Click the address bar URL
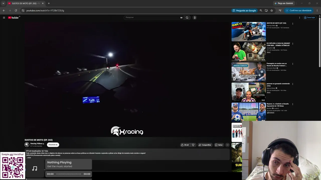The width and height of the screenshot is (321, 180). coord(45,10)
